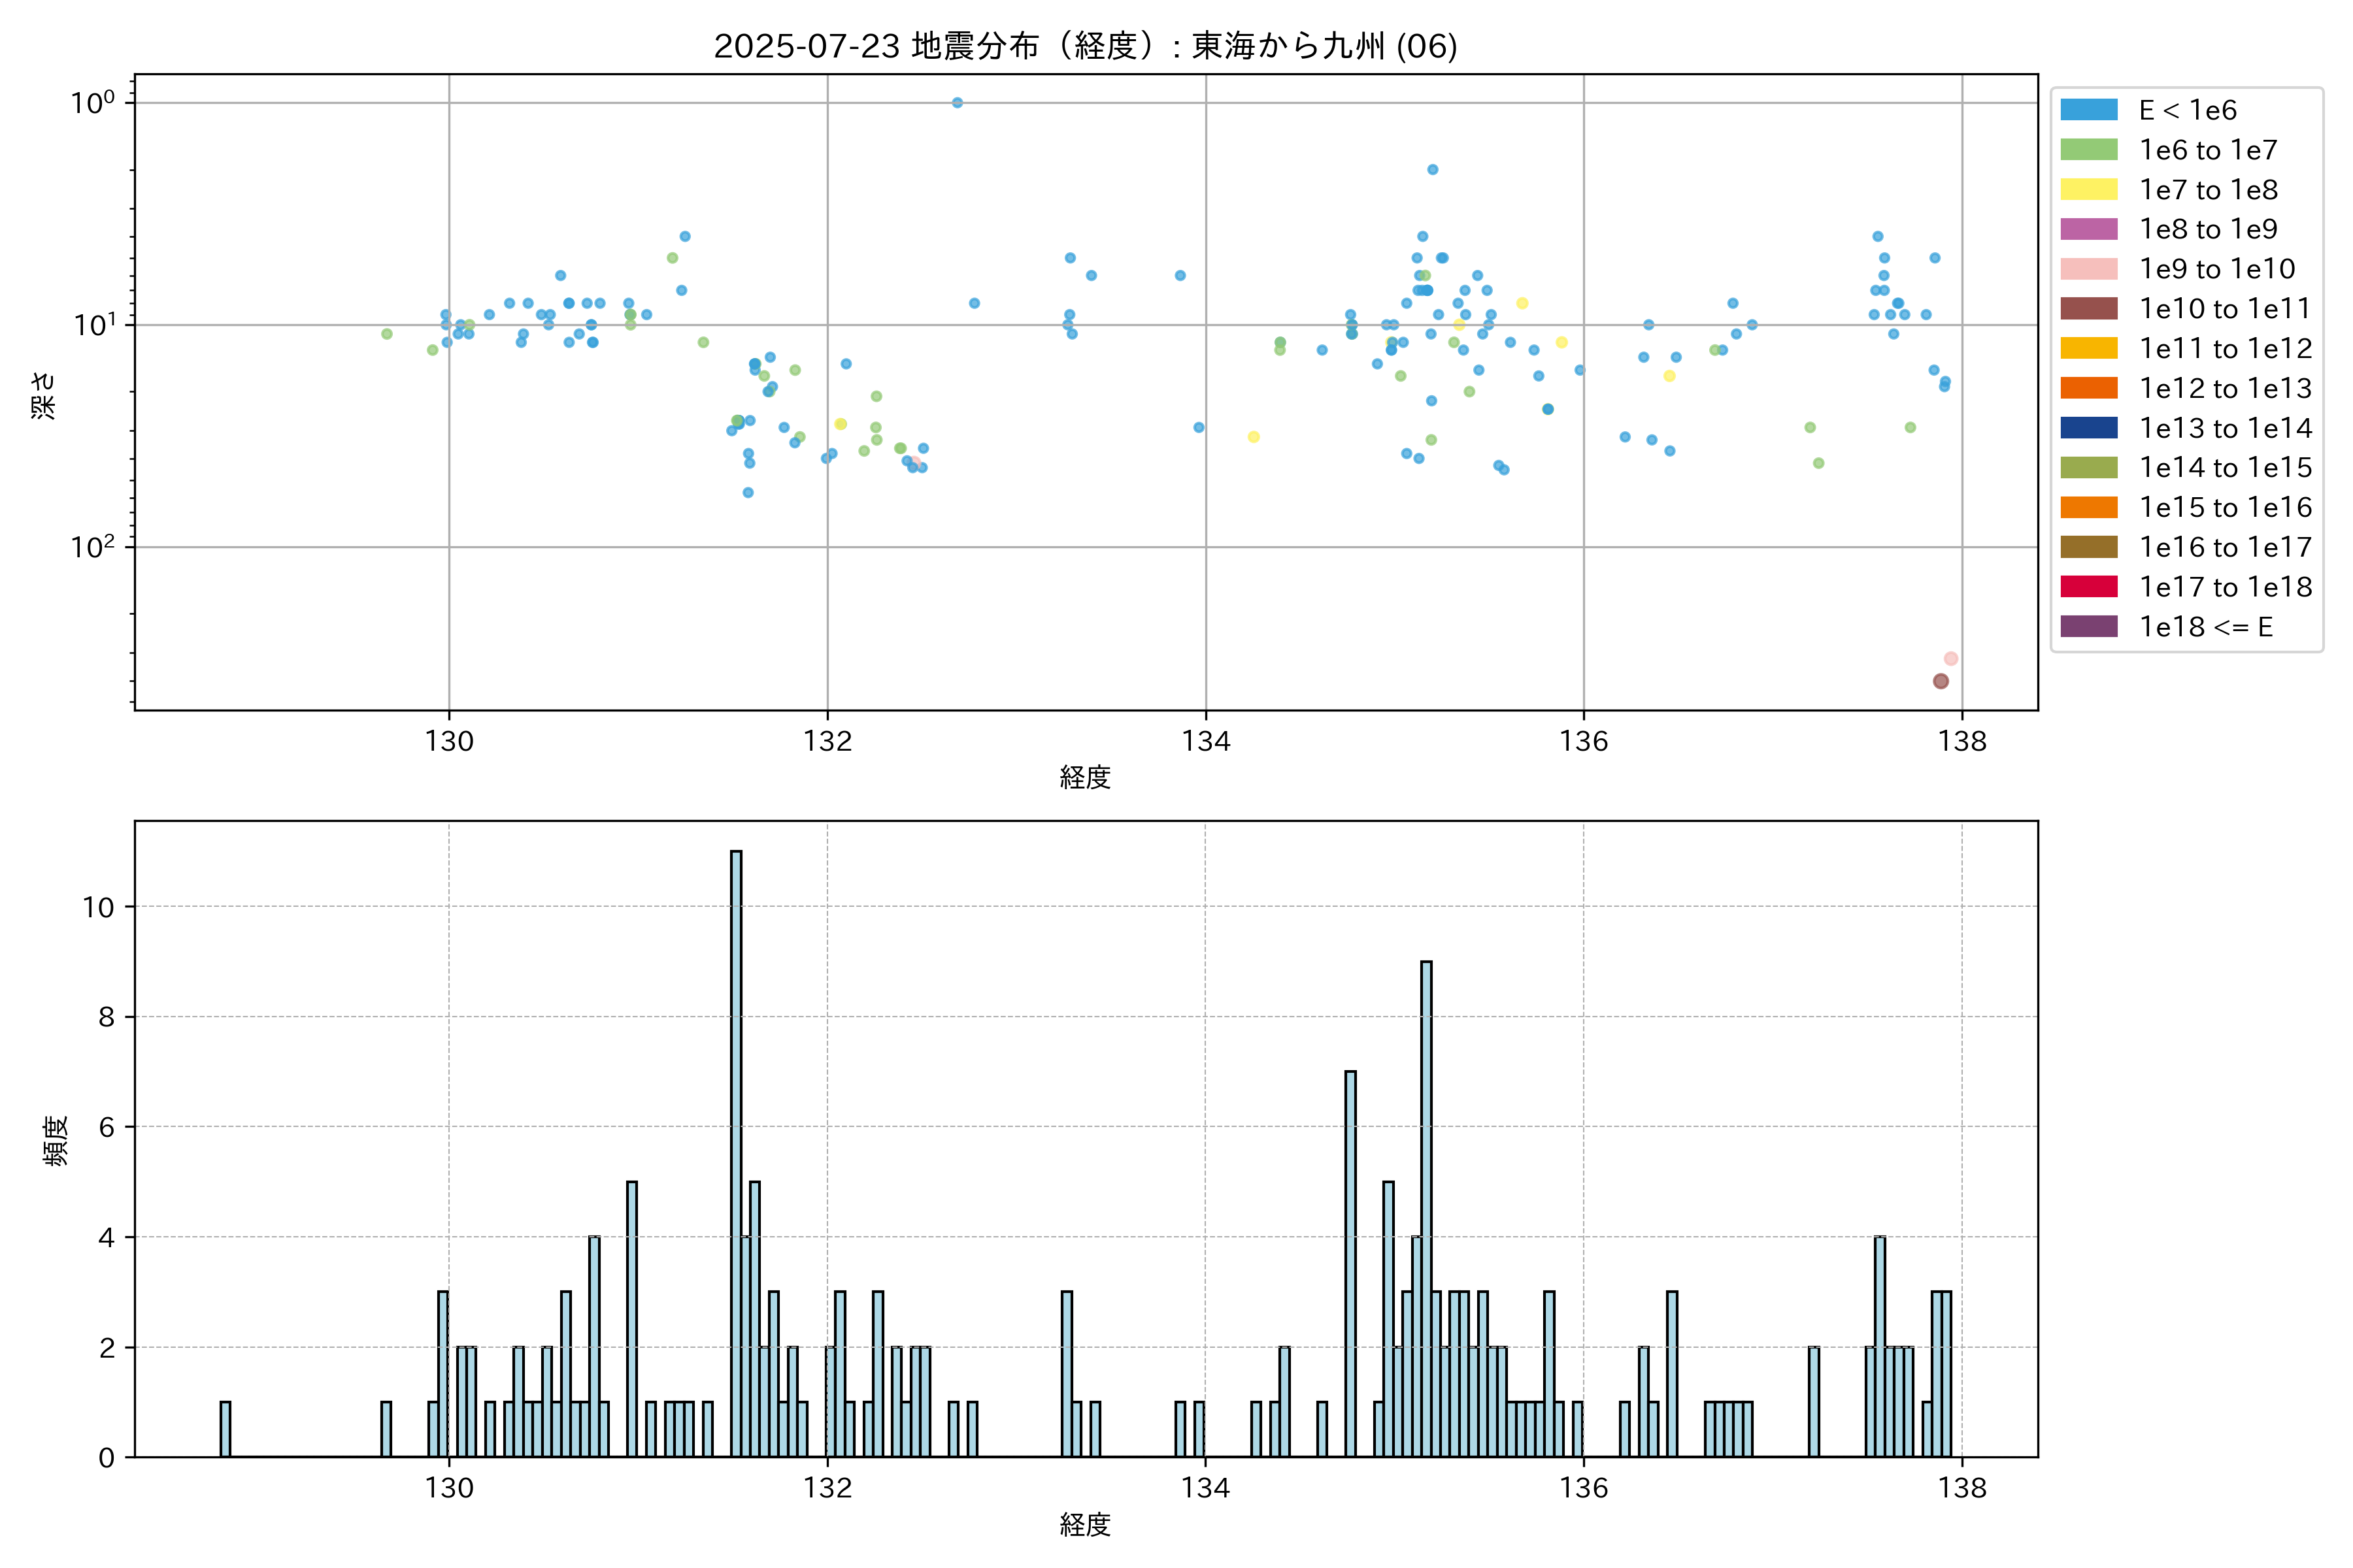The height and width of the screenshot is (1568, 2353).
Task: Click the crimson 1e17 to 1e18 swatch
Action: point(2088,587)
